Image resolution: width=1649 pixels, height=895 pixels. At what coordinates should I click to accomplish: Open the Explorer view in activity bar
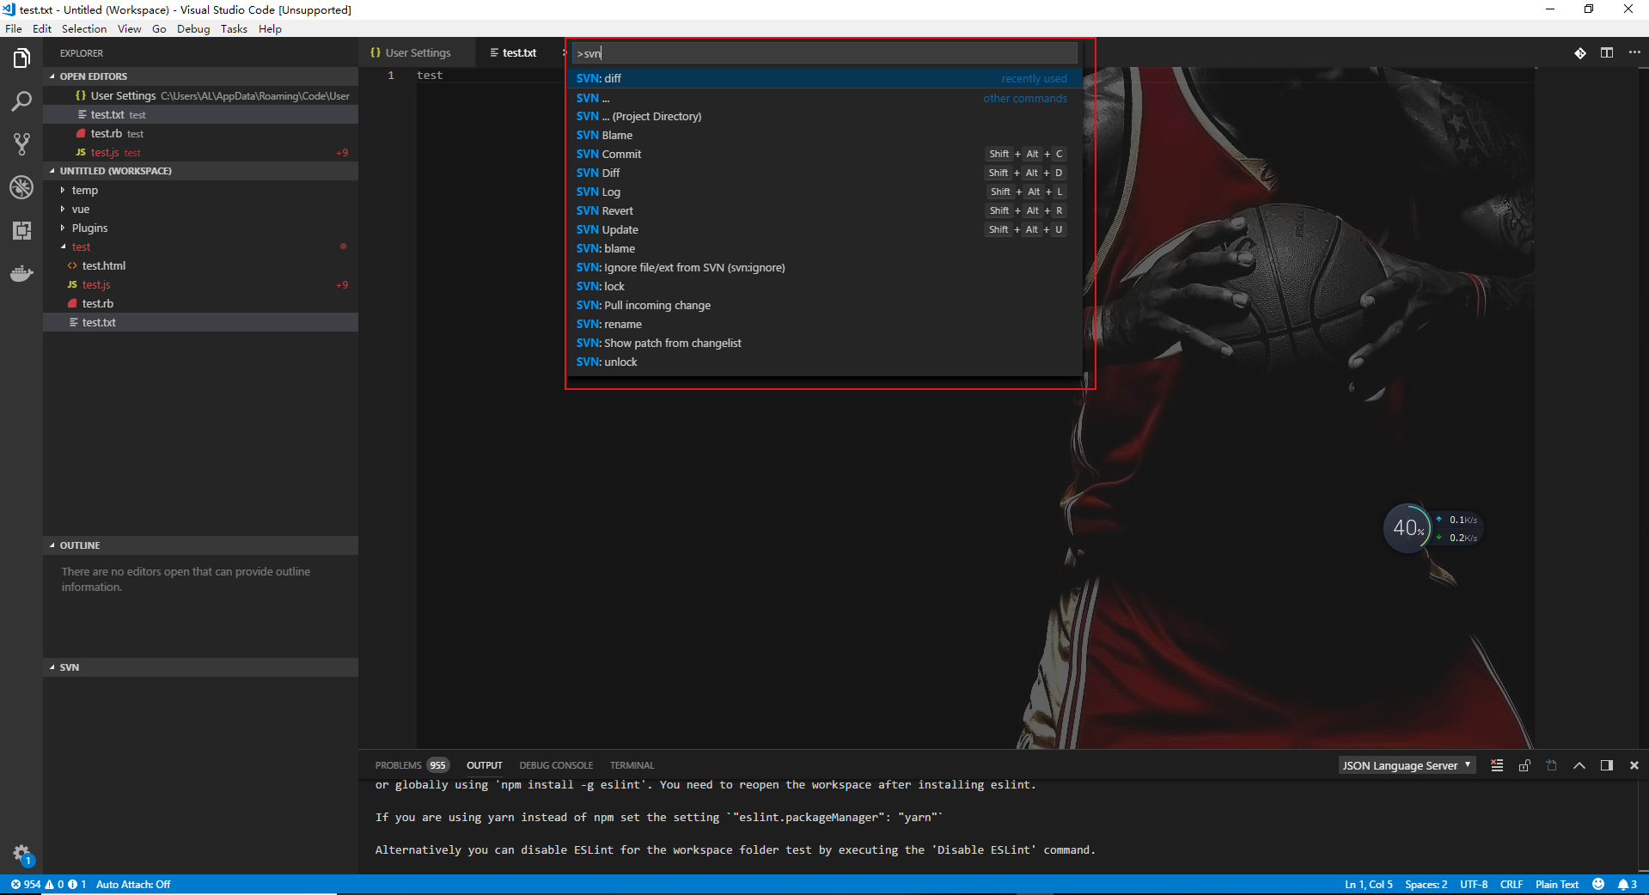[x=21, y=58]
